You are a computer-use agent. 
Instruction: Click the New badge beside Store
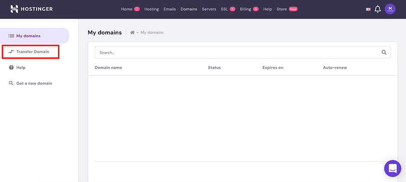point(293,9)
